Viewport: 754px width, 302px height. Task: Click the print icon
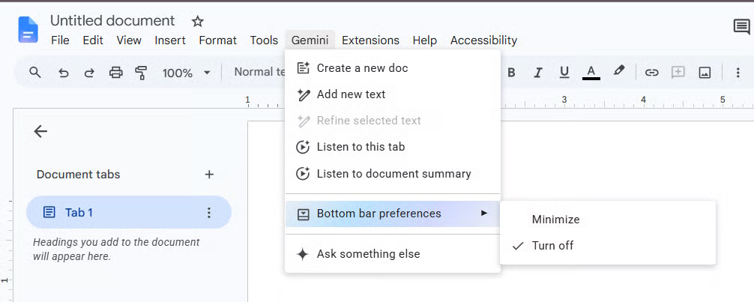116,73
